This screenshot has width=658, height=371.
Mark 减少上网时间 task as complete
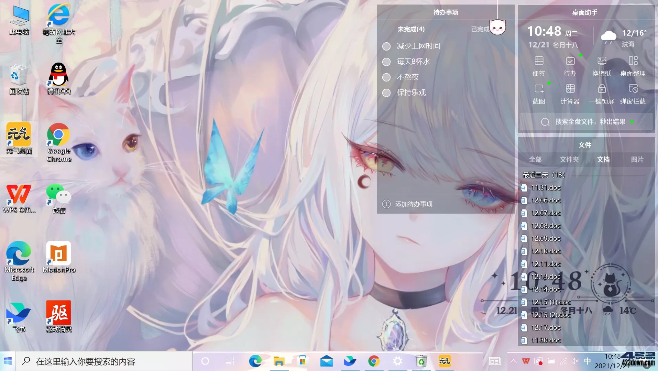tap(386, 46)
